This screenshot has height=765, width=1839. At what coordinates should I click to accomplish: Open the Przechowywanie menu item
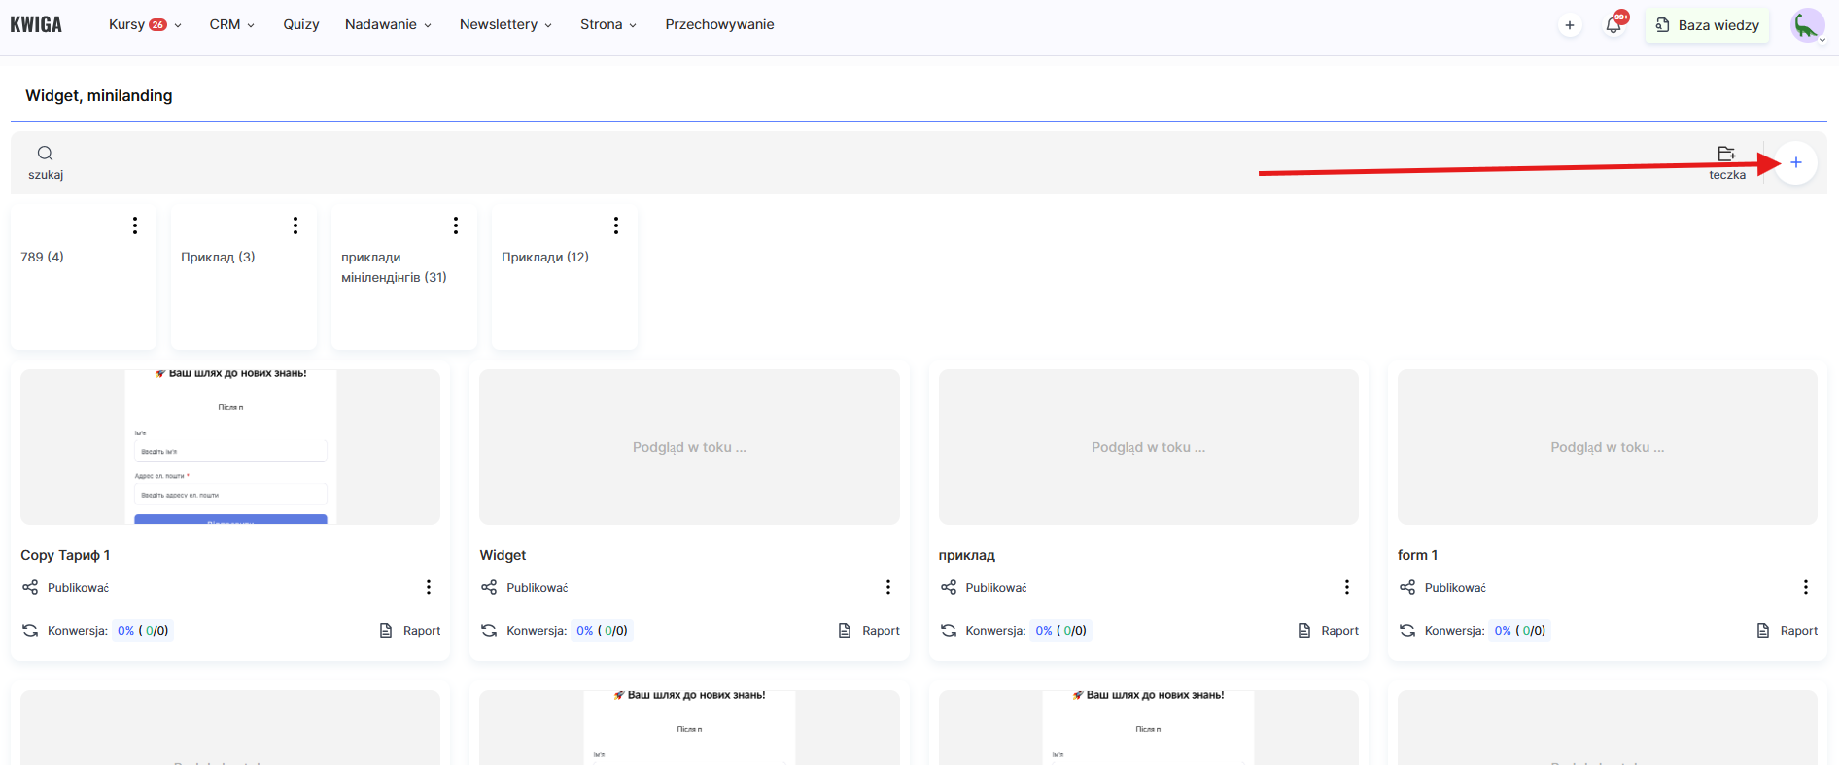point(719,25)
